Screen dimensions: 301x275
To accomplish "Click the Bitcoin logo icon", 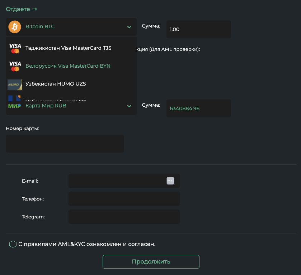I will click(15, 27).
